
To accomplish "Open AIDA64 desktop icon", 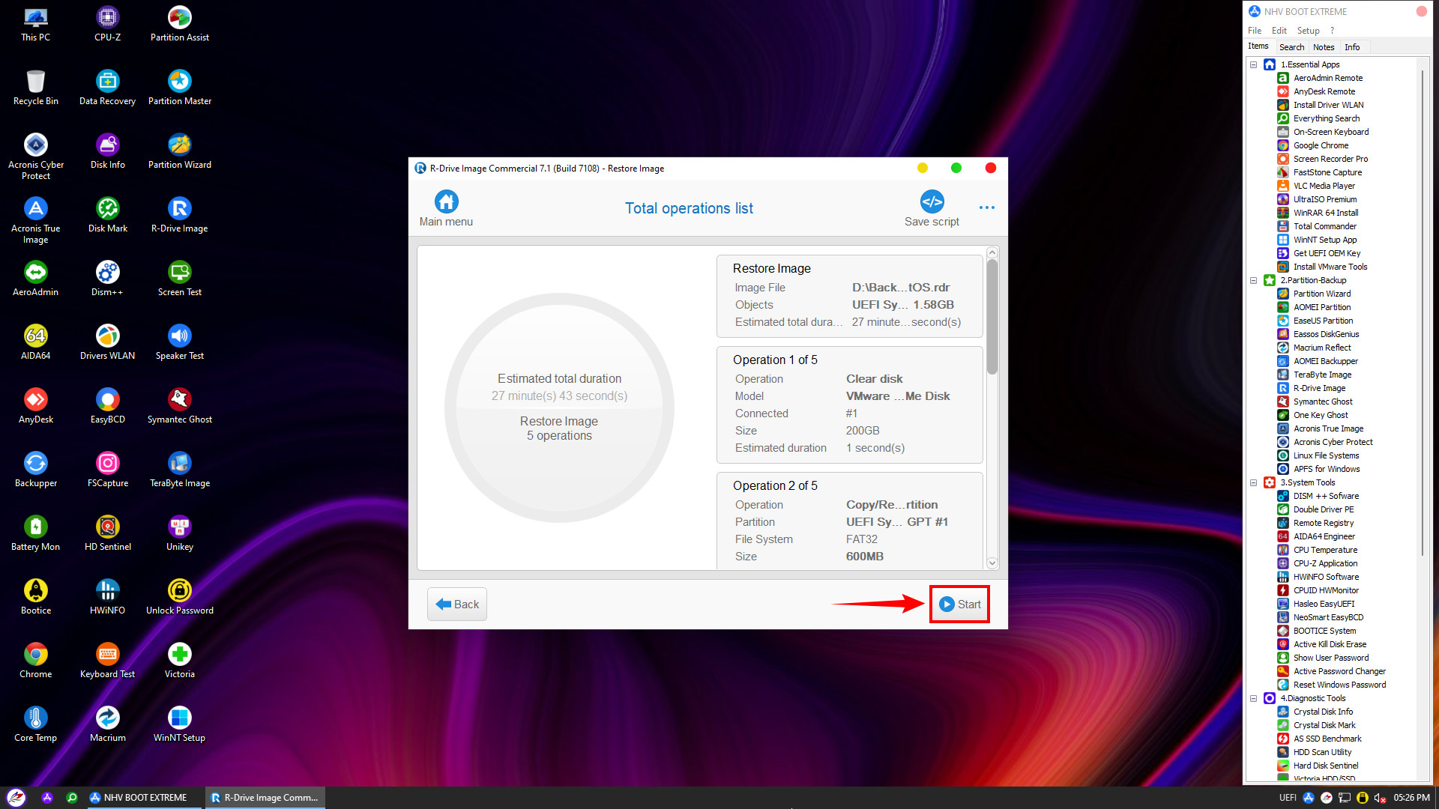I will click(35, 342).
